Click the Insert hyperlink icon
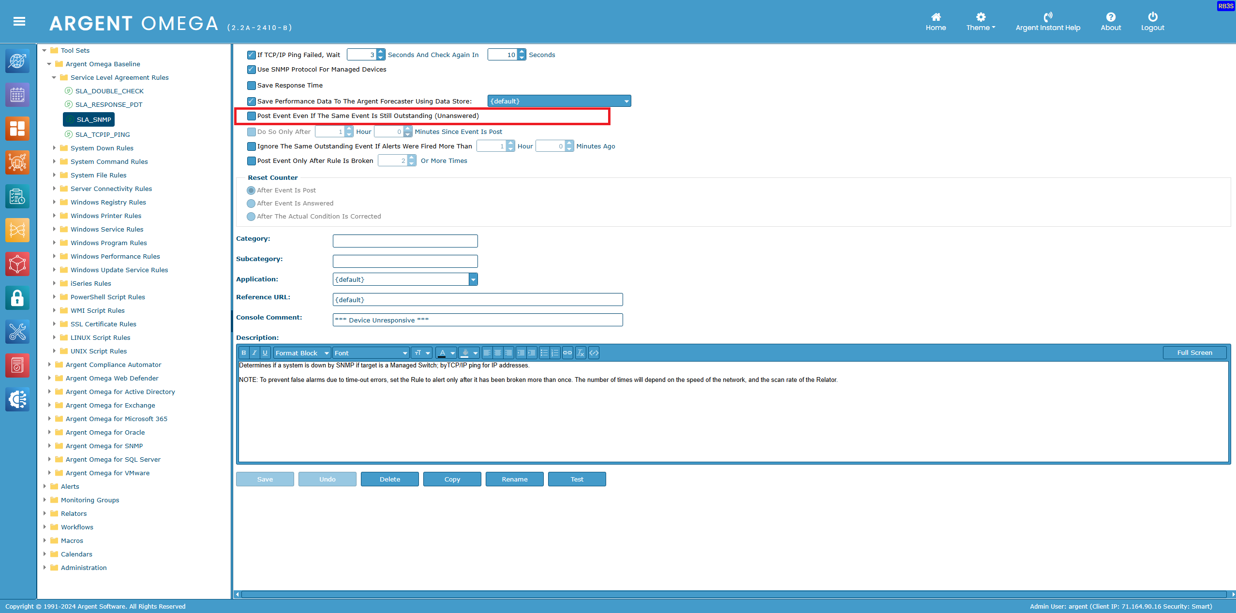This screenshot has width=1236, height=613. pos(567,353)
